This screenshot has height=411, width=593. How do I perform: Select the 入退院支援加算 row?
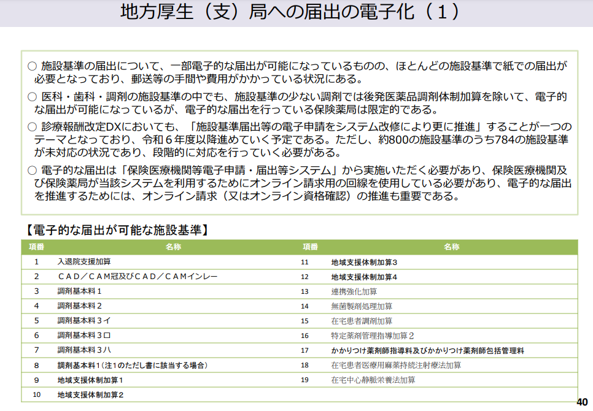84,261
